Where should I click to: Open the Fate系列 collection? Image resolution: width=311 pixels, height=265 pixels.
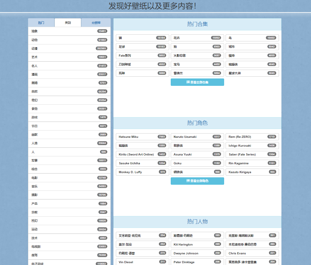click(142, 55)
